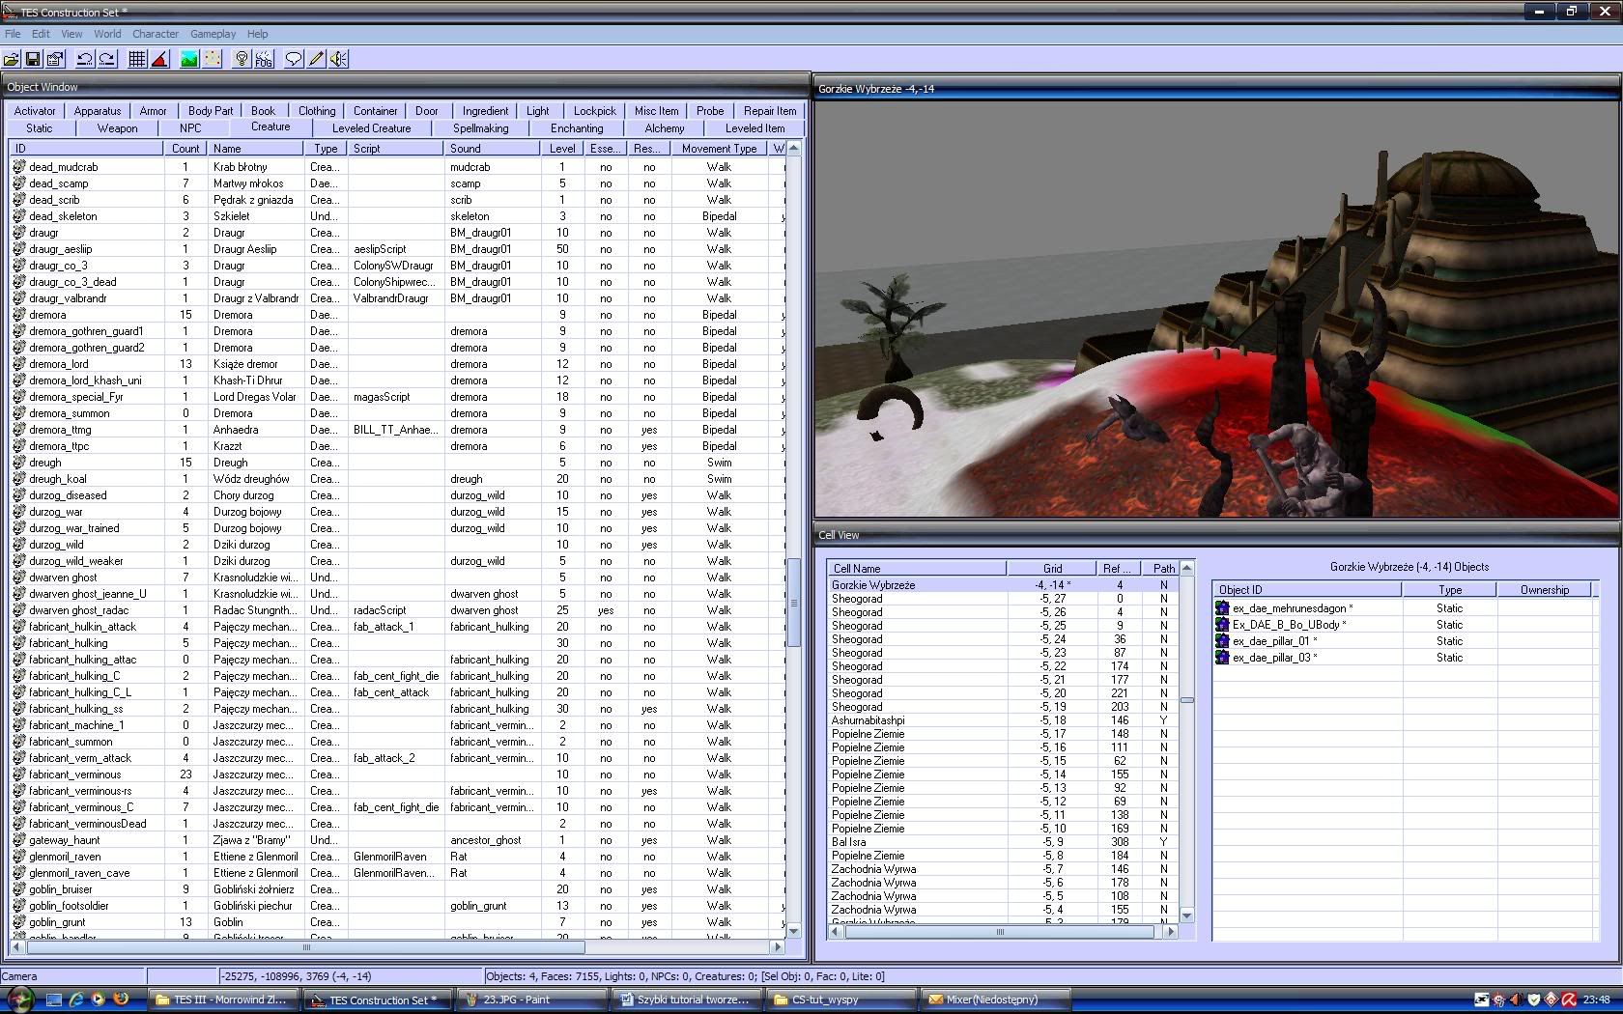Open the Character menu
This screenshot has height=1014, width=1623.
click(156, 34)
